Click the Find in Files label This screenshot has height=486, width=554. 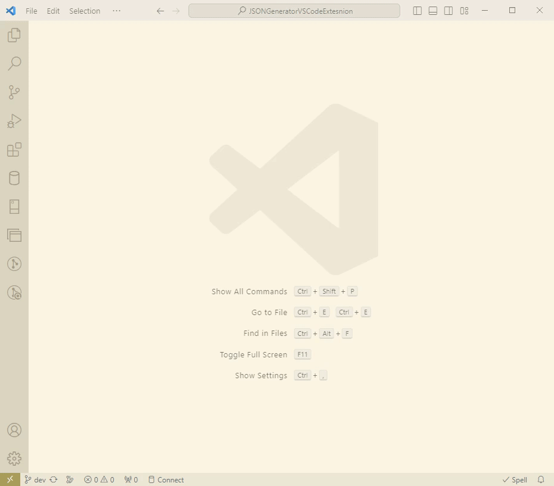click(265, 333)
